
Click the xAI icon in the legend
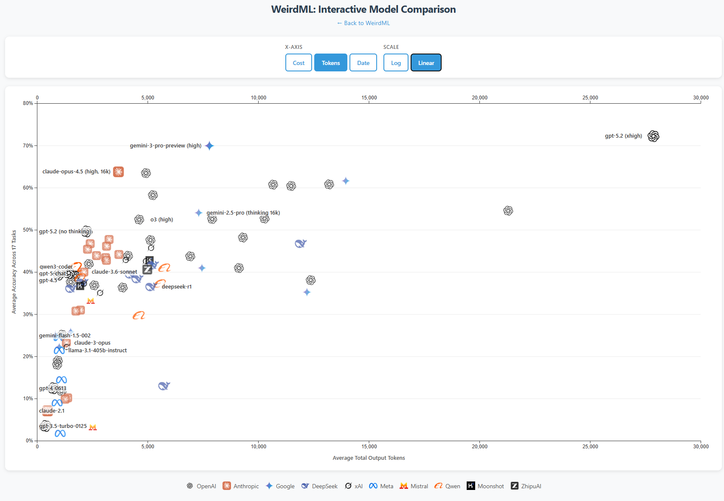point(348,486)
